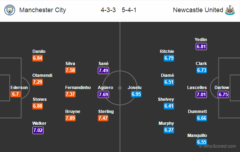Click the Newcastle United club crest
Image resolution: width=240 pixels, height=152 pixels.
pos(230,10)
